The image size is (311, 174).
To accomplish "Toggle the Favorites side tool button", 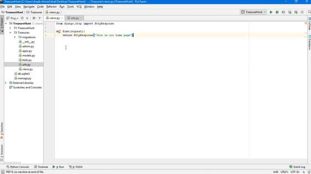I will click(2, 130).
